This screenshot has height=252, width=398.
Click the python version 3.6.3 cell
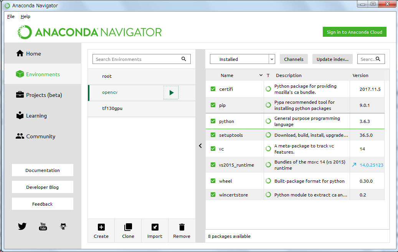pos(367,121)
